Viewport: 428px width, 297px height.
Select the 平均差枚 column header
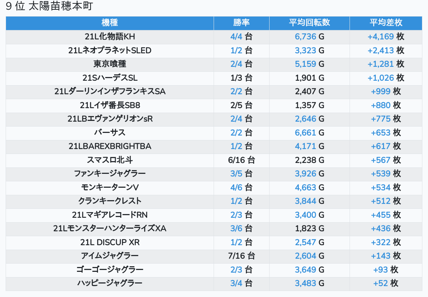386,23
